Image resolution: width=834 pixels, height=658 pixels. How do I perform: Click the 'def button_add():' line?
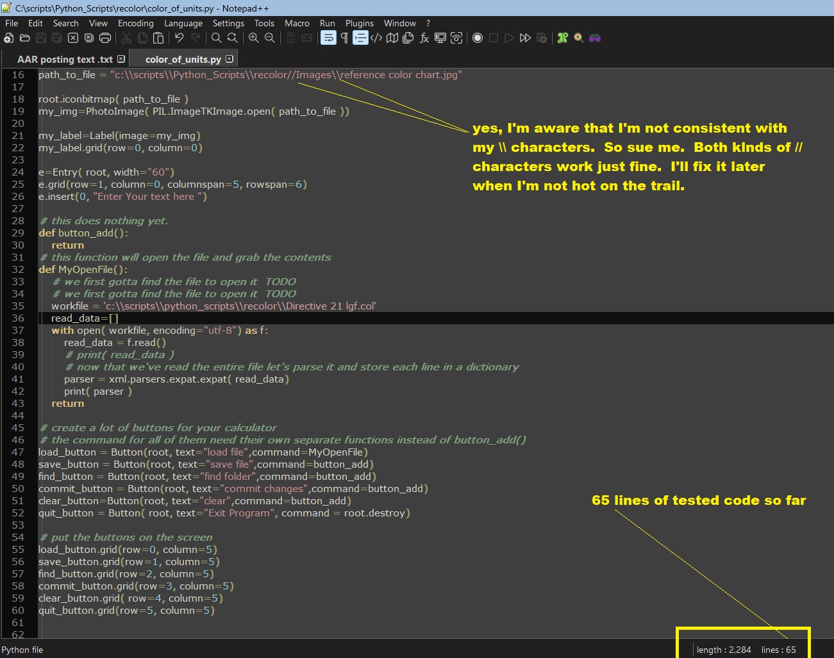pyautogui.click(x=83, y=233)
